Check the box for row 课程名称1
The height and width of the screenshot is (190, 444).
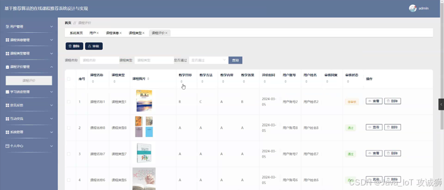click(x=69, y=101)
